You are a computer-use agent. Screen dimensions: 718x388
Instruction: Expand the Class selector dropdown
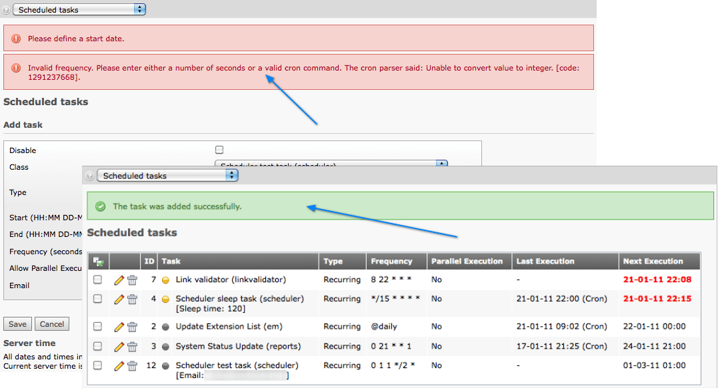pos(441,164)
